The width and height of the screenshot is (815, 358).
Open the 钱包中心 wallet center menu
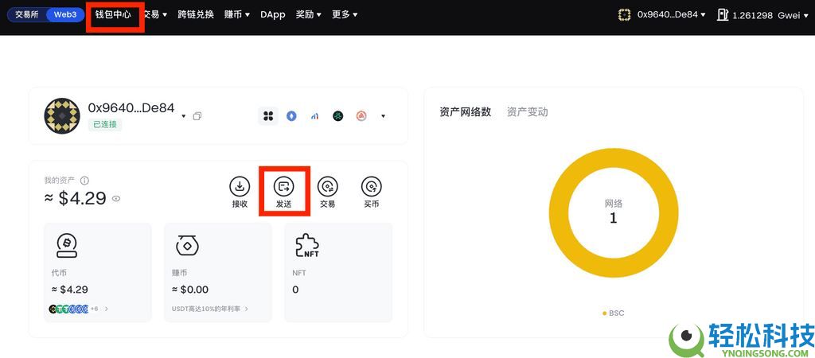click(113, 14)
